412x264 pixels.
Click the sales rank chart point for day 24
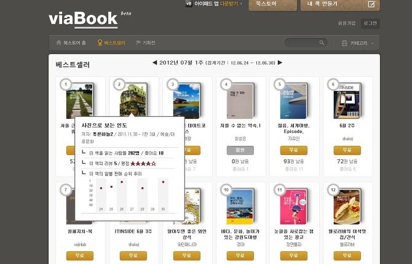[x=101, y=188]
